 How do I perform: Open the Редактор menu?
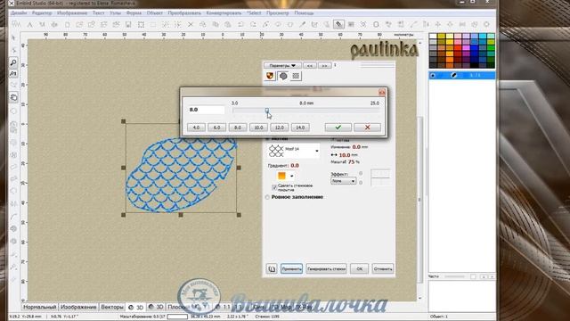point(42,12)
